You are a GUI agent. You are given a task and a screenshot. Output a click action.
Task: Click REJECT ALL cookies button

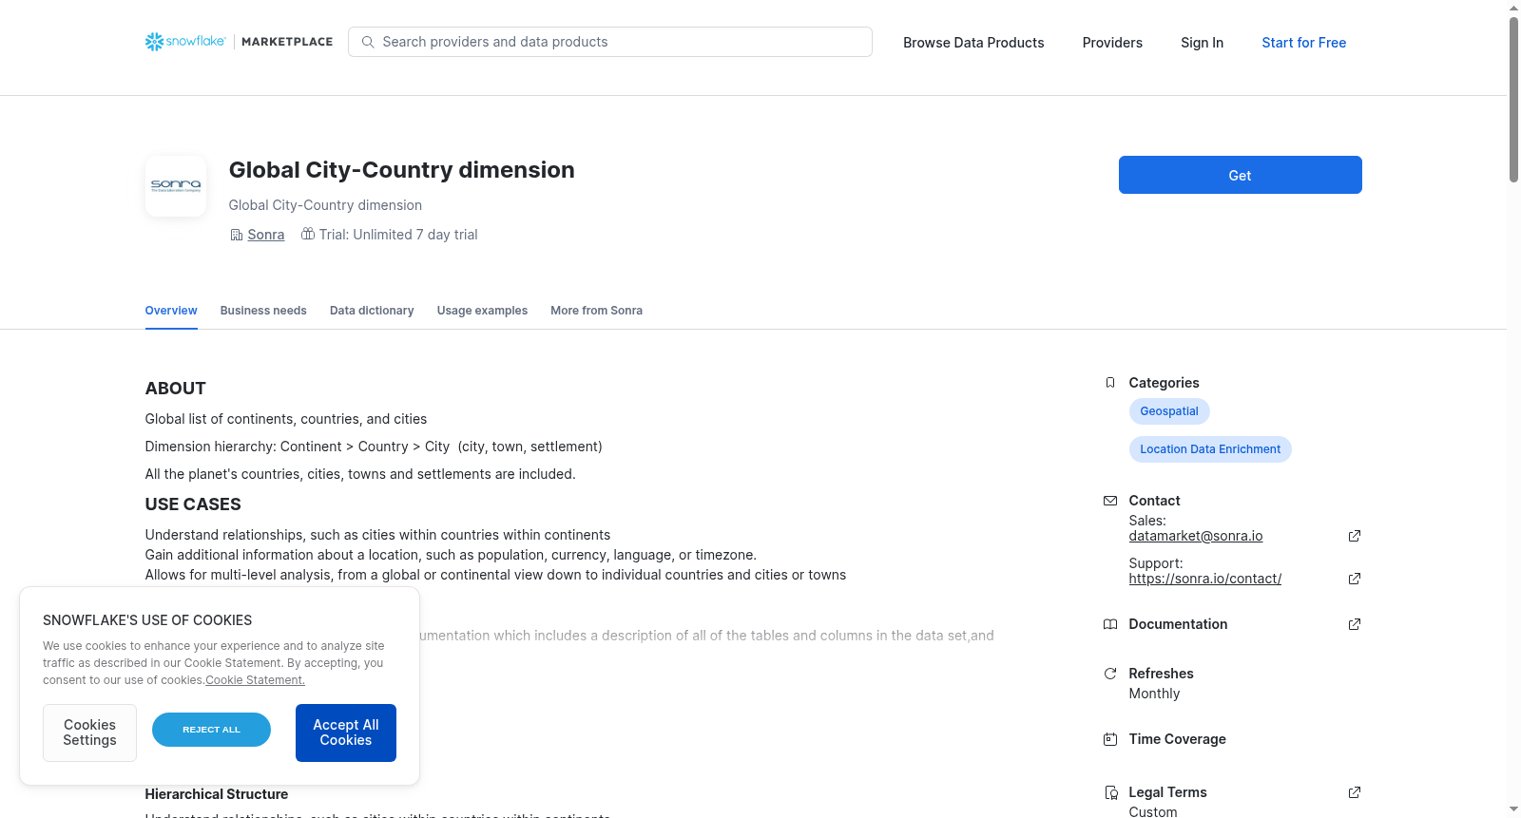(211, 730)
